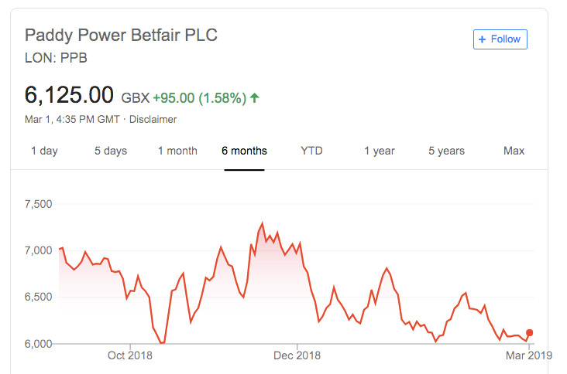This screenshot has height=374, width=567.
Task: Click the Paddy Power Betfair PLC title
Action: click(x=121, y=36)
